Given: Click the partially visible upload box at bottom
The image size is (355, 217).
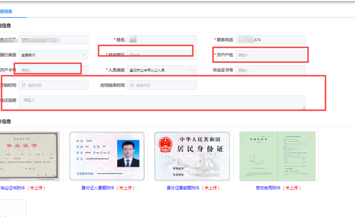Looking at the screenshot, I should [x=13, y=208].
